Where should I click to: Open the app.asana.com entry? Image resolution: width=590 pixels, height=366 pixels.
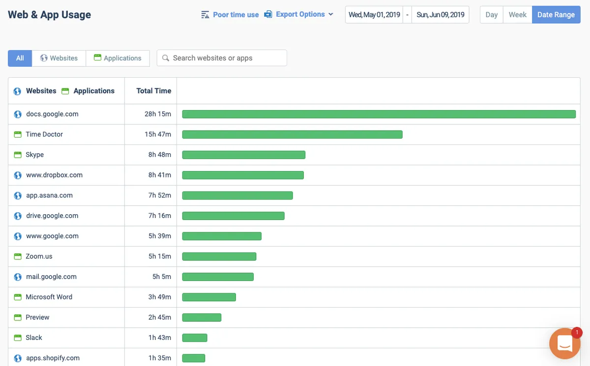pos(49,195)
